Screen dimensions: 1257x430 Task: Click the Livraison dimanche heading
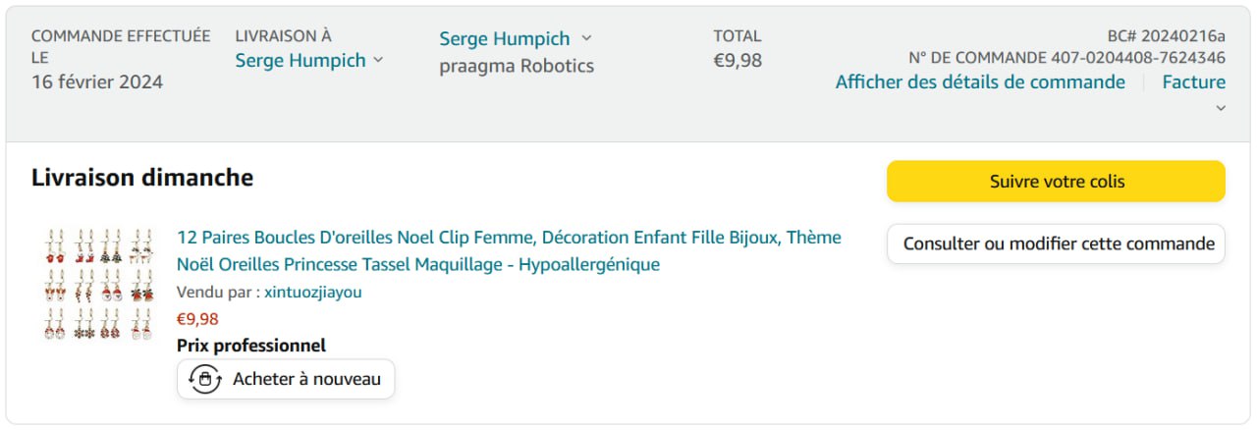click(x=142, y=178)
